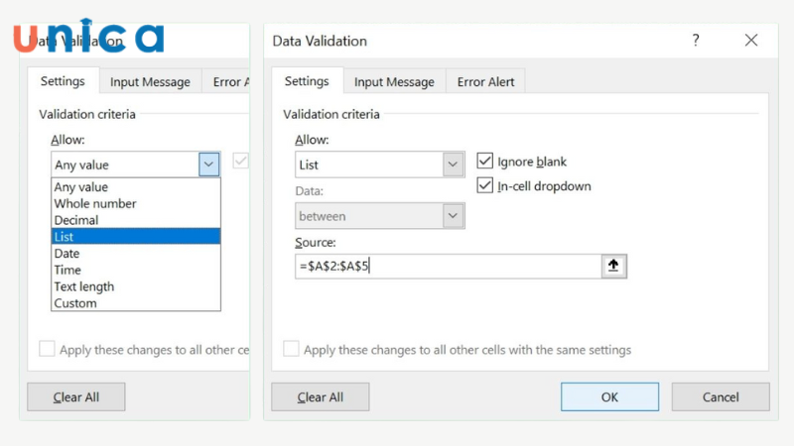
Task: Switch to the Input Message tab
Action: click(394, 82)
